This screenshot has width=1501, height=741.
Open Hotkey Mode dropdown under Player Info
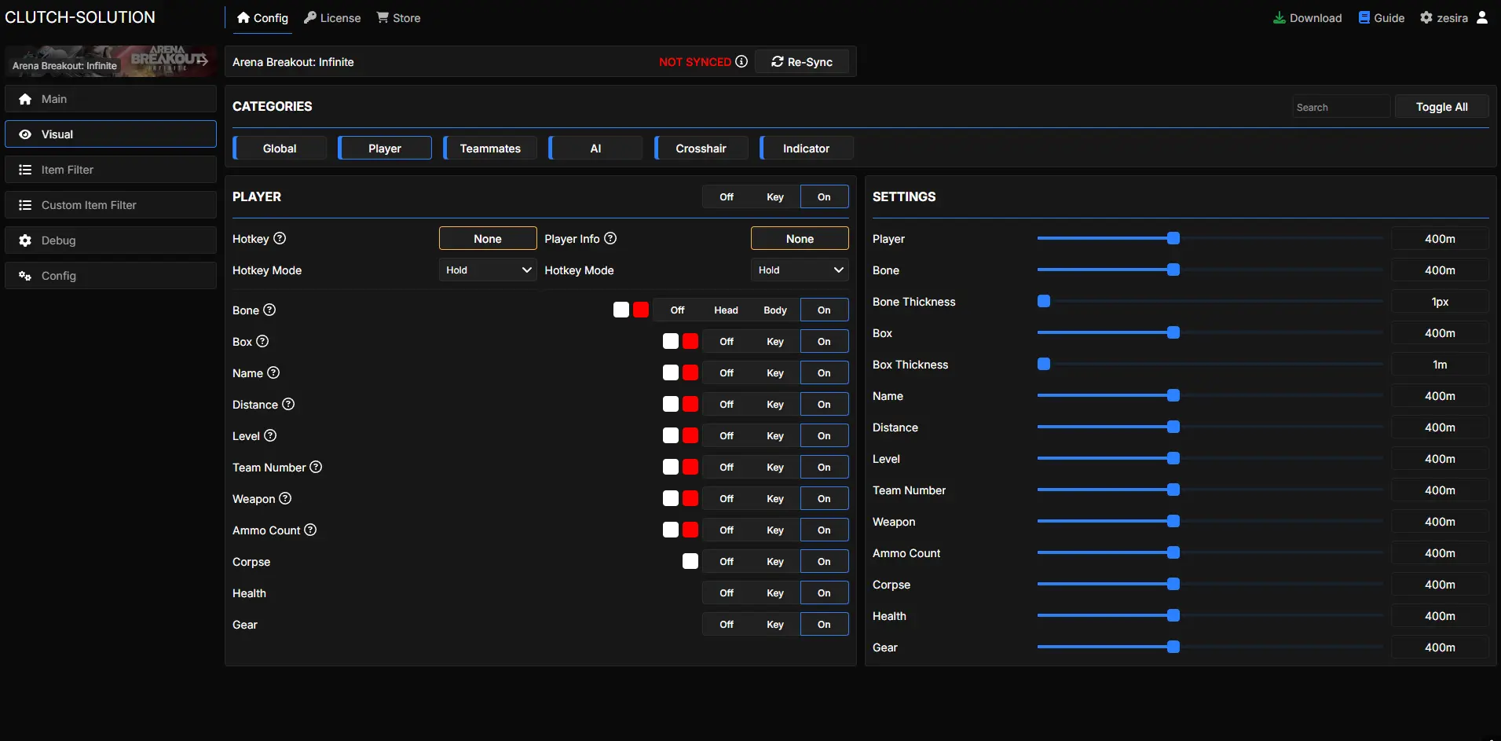point(800,270)
